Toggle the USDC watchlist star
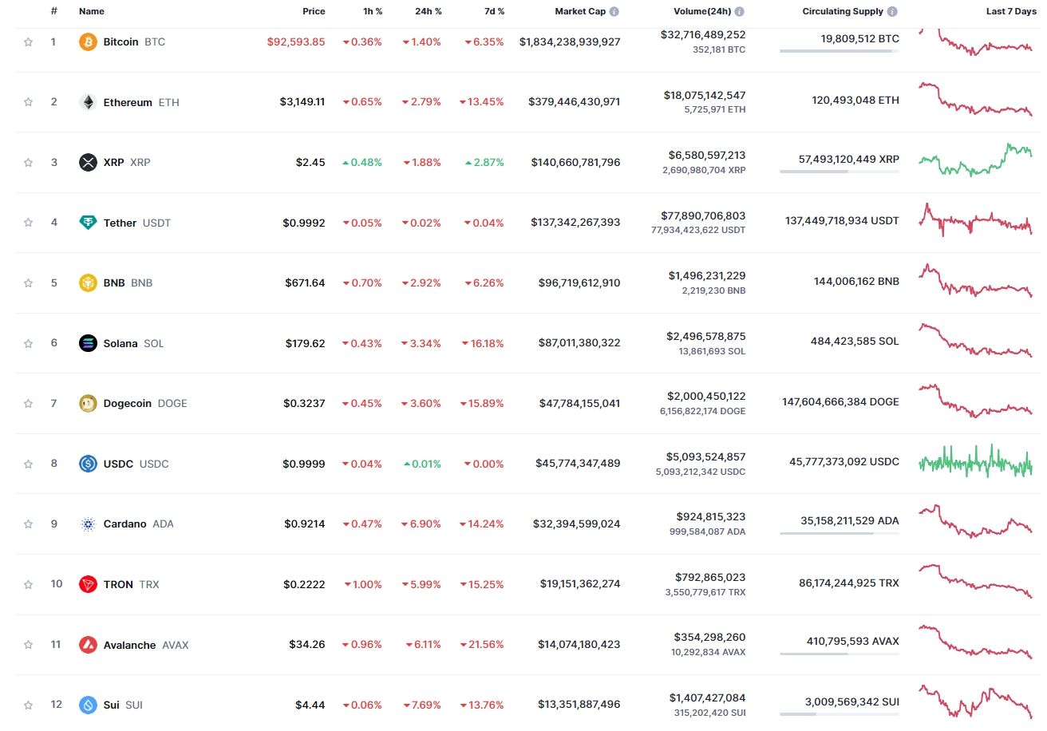This screenshot has width=1047, height=731. (x=29, y=464)
